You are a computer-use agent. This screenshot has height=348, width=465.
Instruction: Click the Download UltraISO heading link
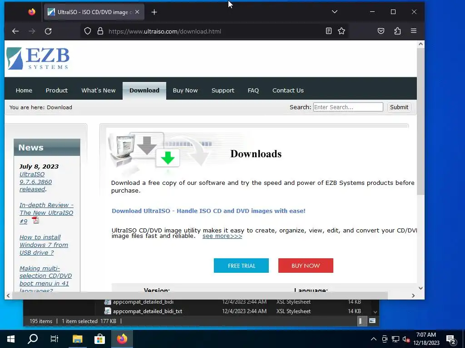[x=208, y=211]
